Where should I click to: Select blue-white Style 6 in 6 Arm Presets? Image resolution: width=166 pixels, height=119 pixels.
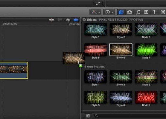pyautogui.click(x=121, y=97)
